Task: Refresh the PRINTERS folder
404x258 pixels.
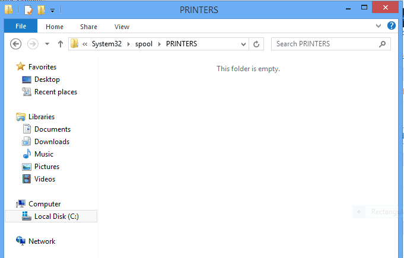Action: [x=256, y=44]
